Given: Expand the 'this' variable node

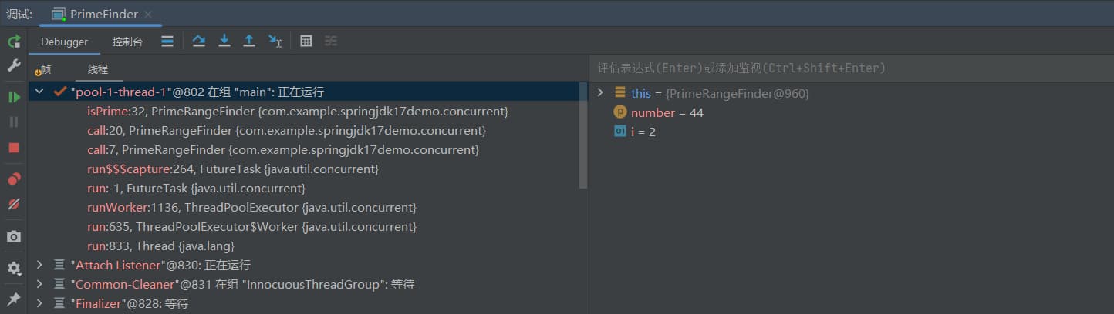Looking at the screenshot, I should tap(601, 93).
